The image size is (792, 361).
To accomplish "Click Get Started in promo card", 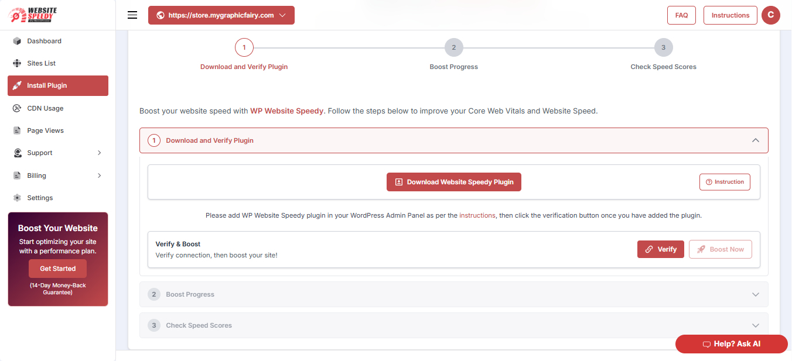I will coord(57,269).
